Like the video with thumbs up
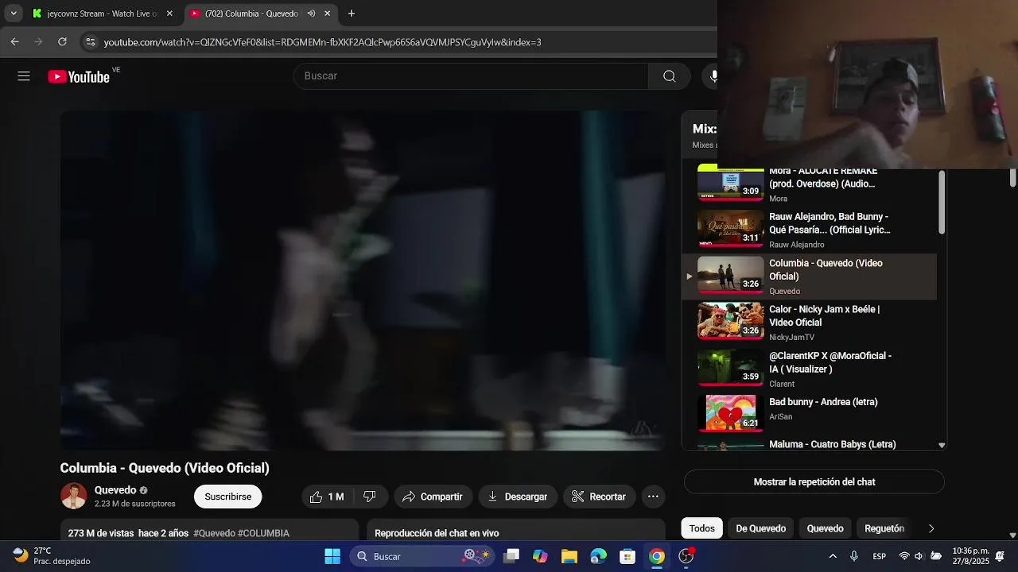 [327, 497]
